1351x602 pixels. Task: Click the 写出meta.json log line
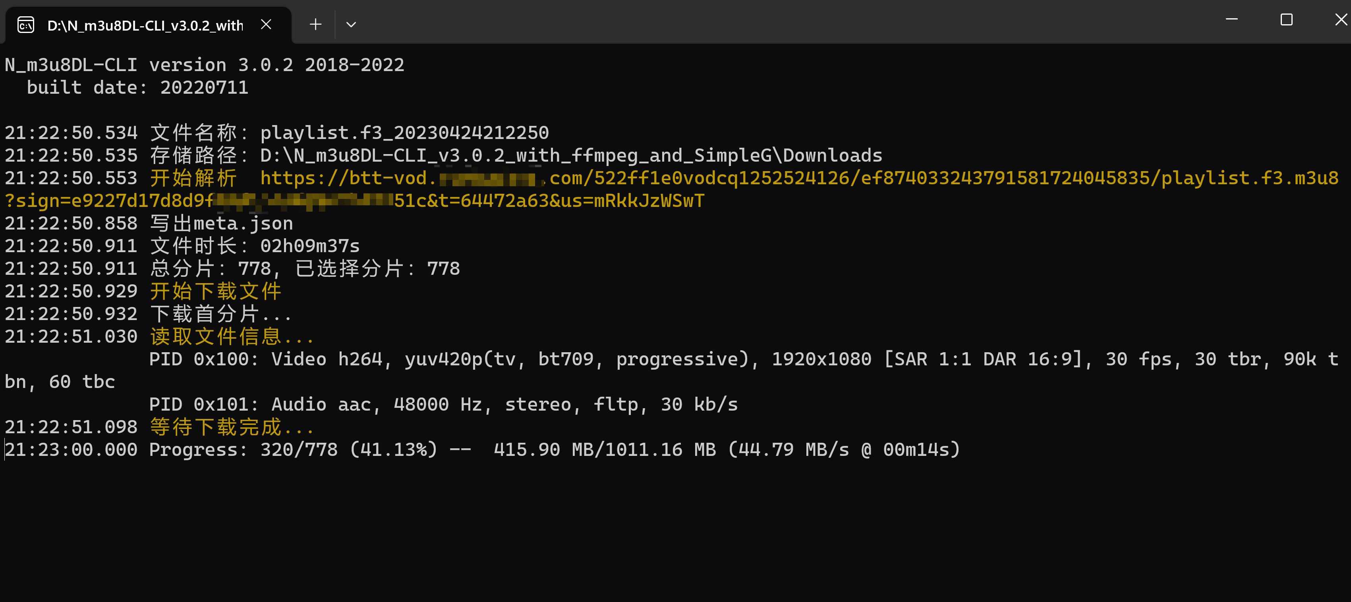(x=221, y=224)
